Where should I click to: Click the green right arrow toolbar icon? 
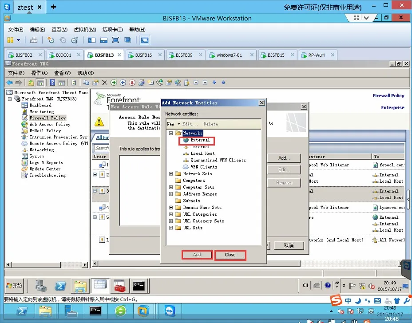[114, 83]
